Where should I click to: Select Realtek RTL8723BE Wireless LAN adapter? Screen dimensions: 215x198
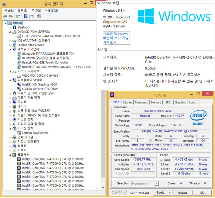[x=57, y=67]
